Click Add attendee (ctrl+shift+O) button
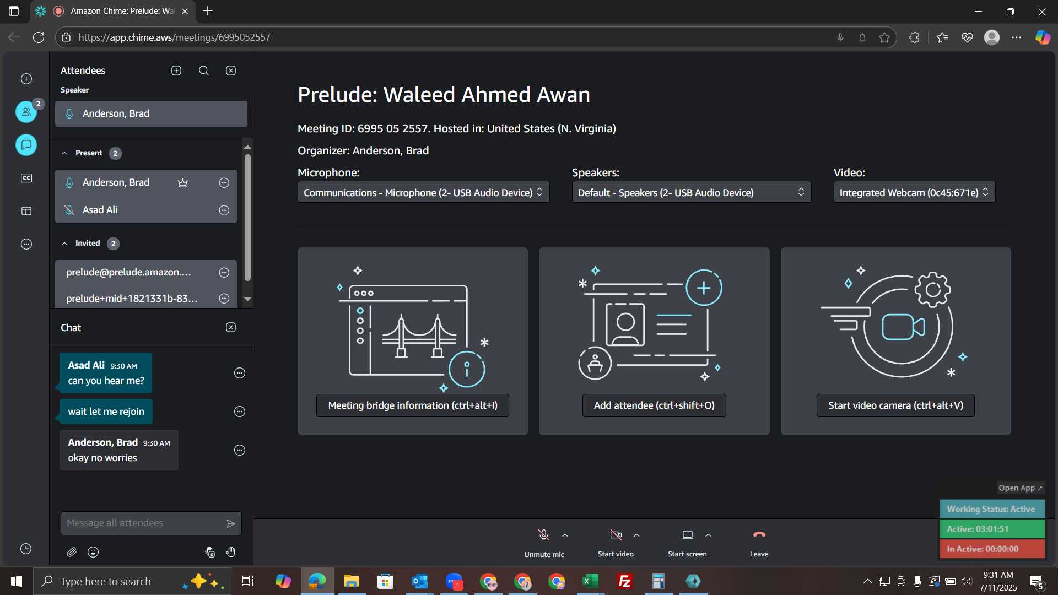Screen dimensions: 1058x595 coord(654,405)
